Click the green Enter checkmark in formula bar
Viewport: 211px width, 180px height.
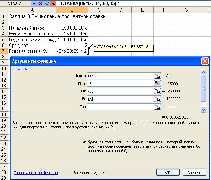pos(47,3)
